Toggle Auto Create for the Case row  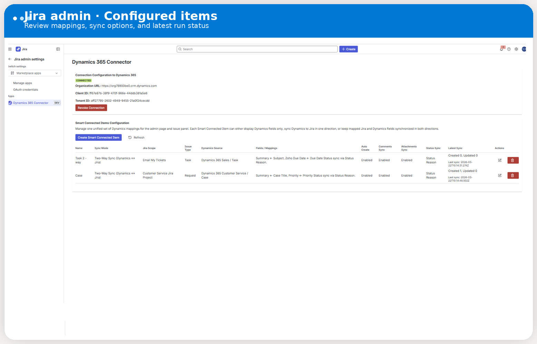[367, 175]
